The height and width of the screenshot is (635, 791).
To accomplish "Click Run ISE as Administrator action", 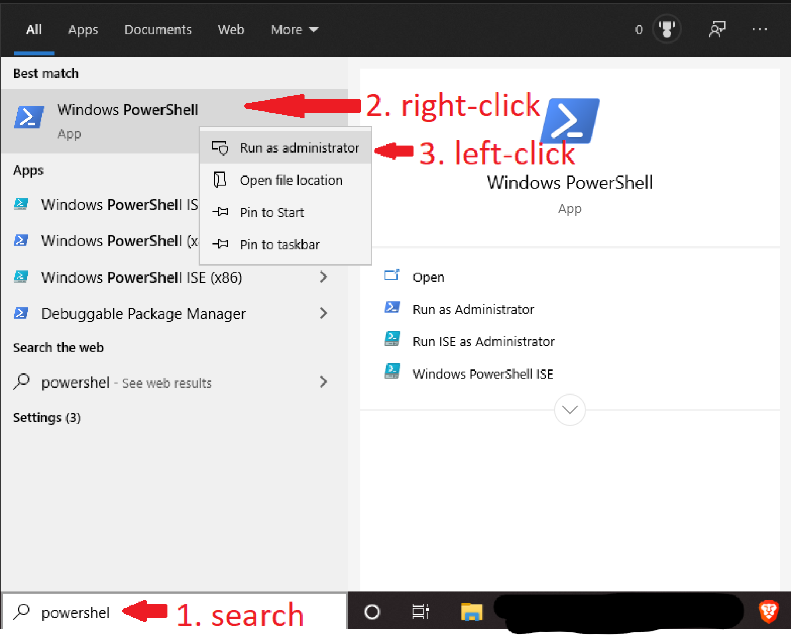I will point(483,342).
